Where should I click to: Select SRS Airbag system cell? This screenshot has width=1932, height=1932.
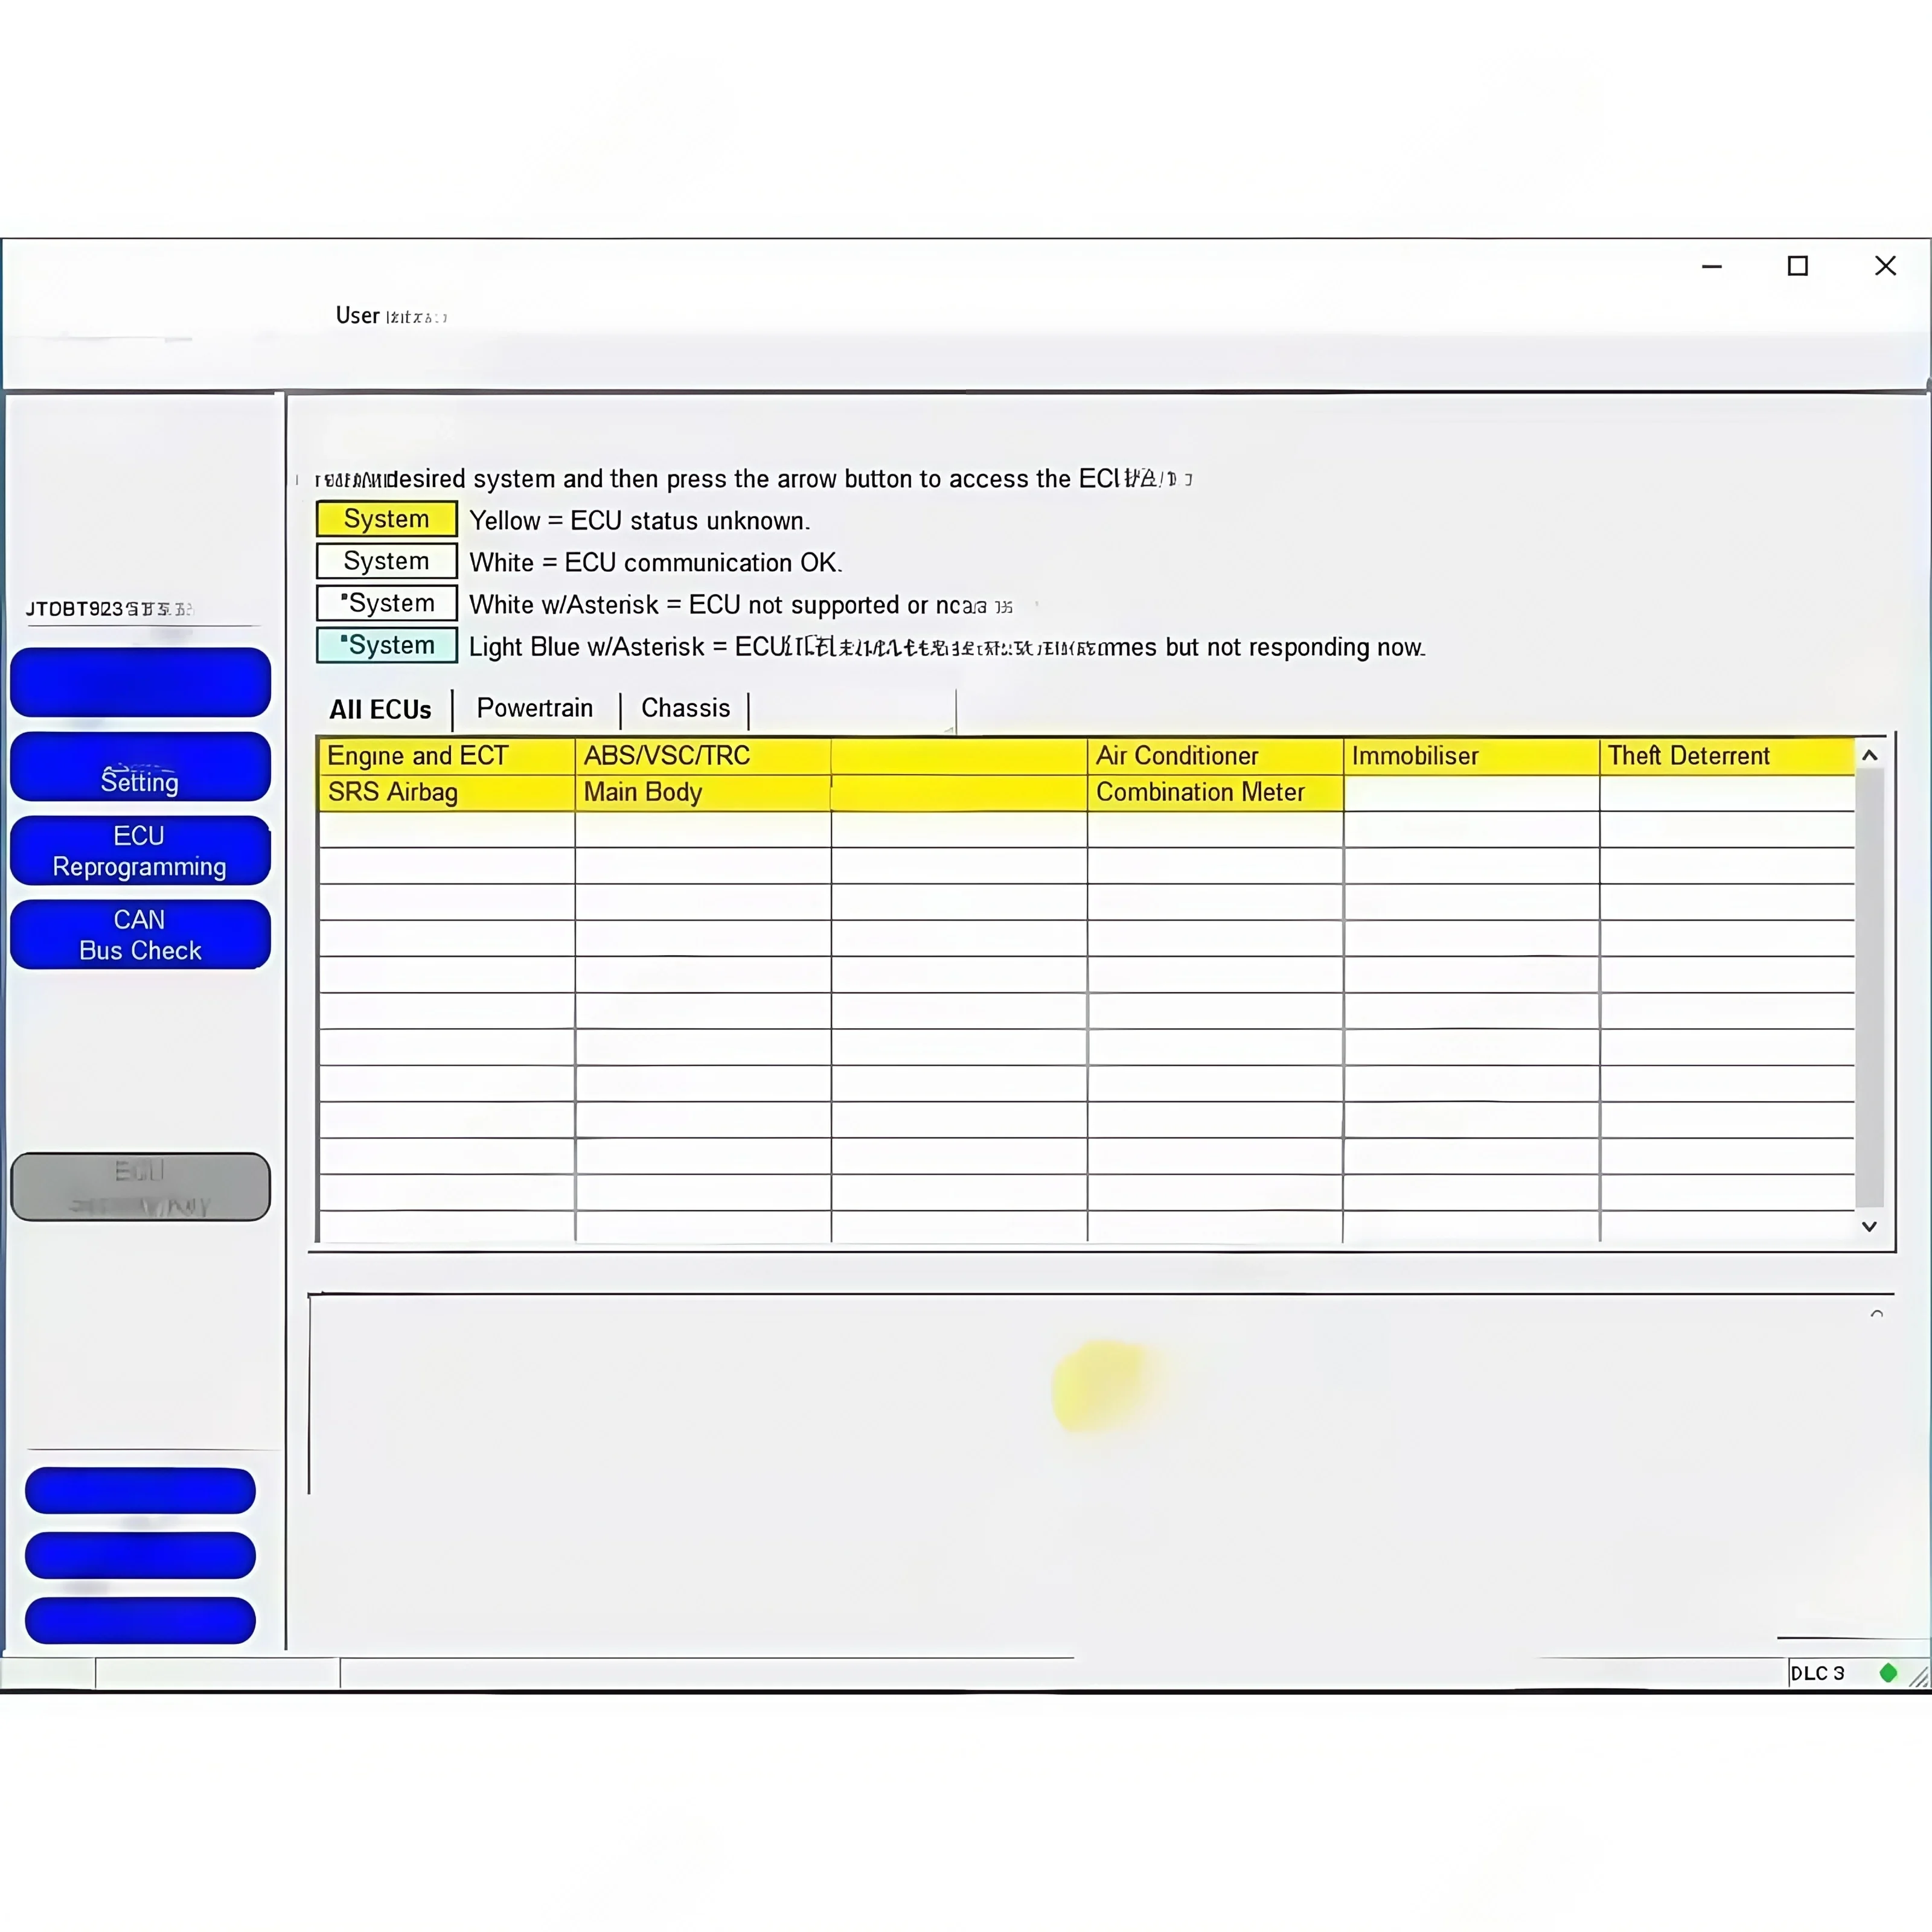coord(447,792)
